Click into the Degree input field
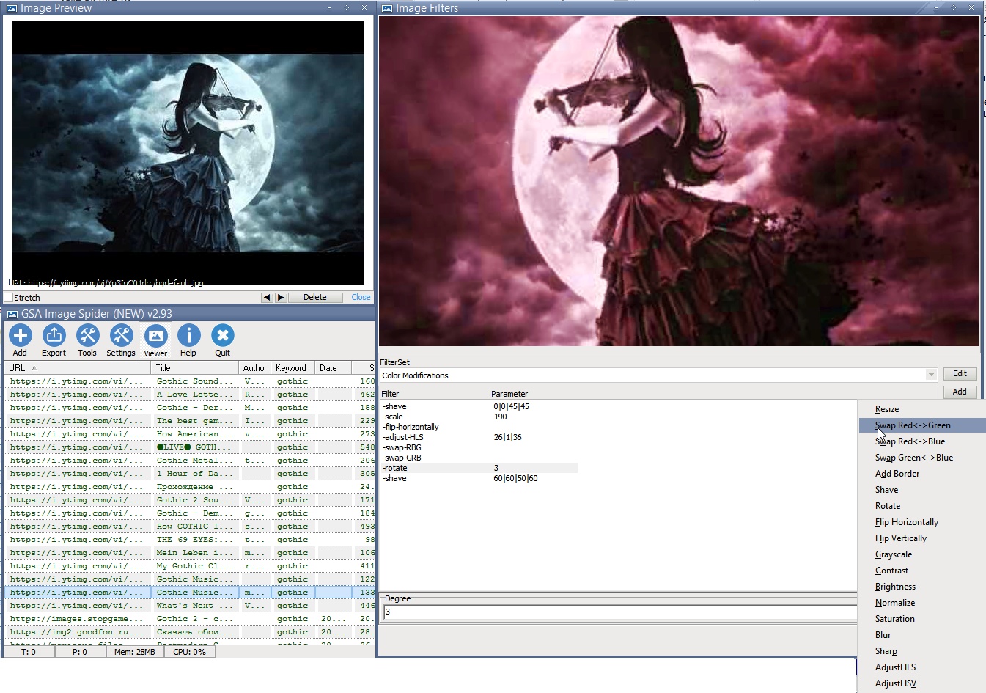 616,612
